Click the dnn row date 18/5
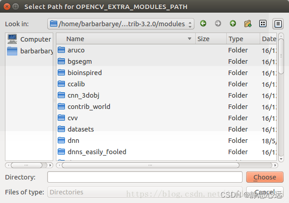 tap(269, 141)
